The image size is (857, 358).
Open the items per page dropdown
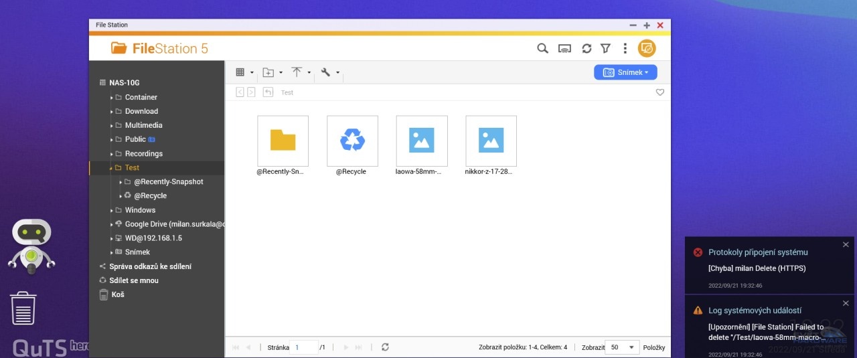622,347
